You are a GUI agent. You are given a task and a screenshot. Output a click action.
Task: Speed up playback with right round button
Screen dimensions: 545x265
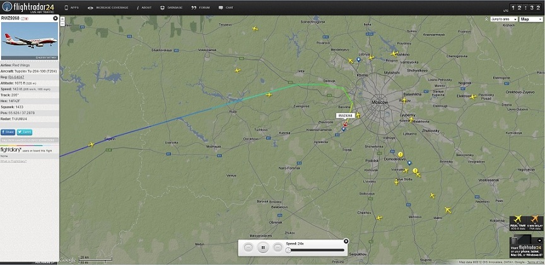(278, 247)
